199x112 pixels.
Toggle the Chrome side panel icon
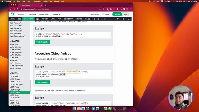124,9
